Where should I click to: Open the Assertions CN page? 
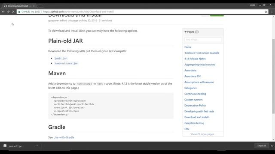192,76
